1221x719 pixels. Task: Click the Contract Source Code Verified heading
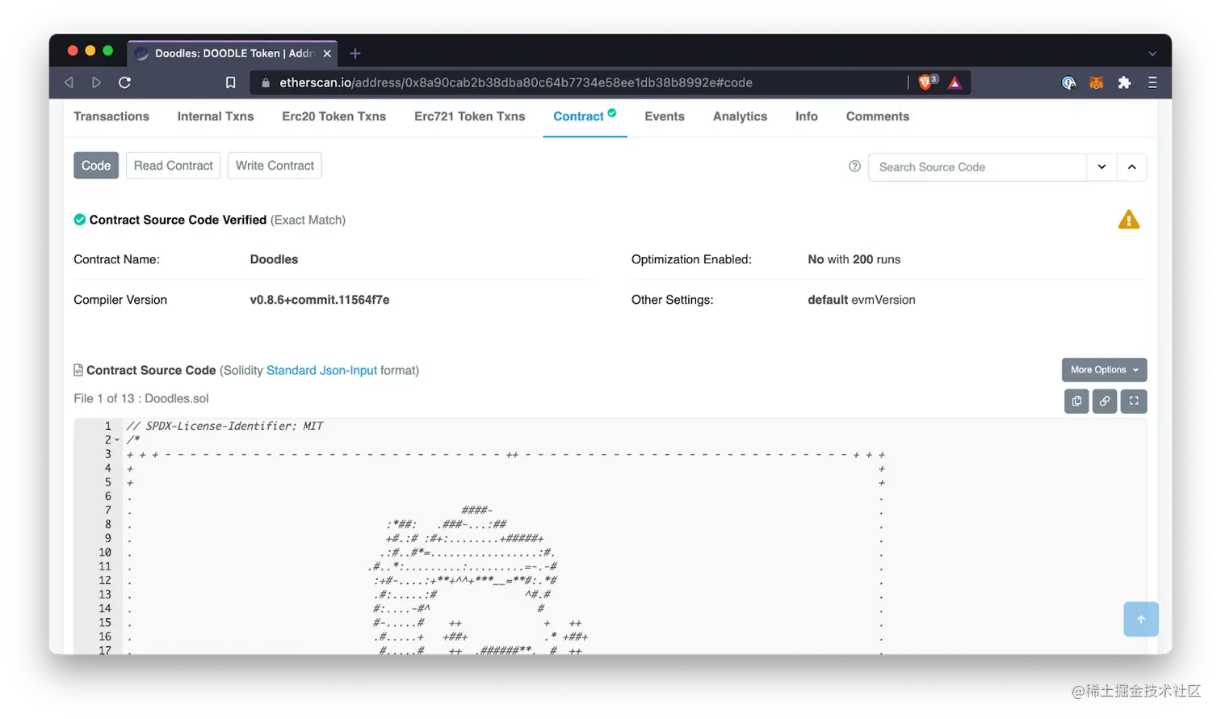[178, 220]
